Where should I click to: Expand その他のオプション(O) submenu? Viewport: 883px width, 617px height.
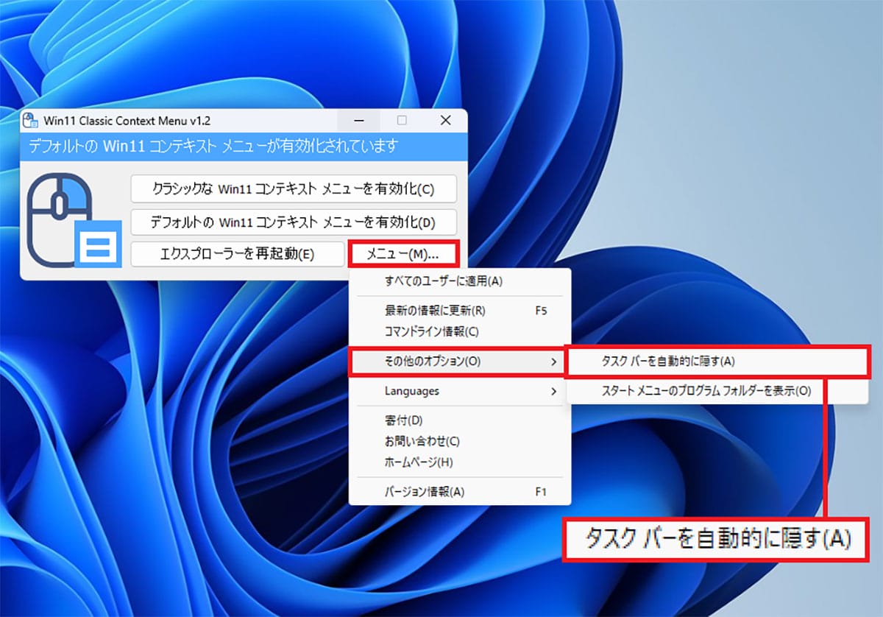tap(456, 362)
